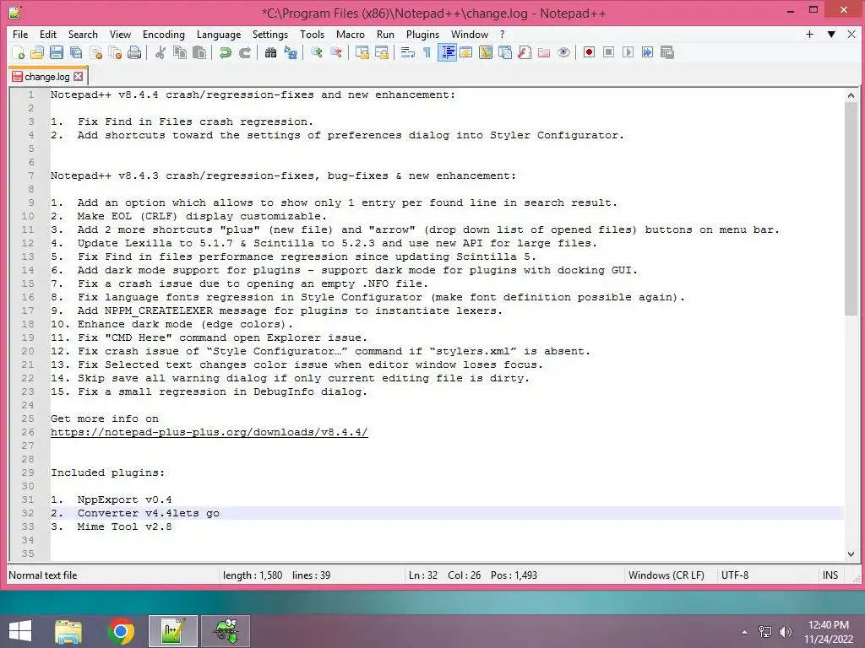Click the scrollbar down arrow
This screenshot has height=648, width=865.
851,553
